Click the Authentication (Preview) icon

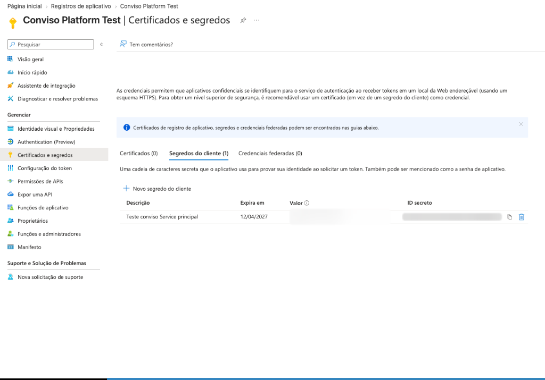point(11,141)
